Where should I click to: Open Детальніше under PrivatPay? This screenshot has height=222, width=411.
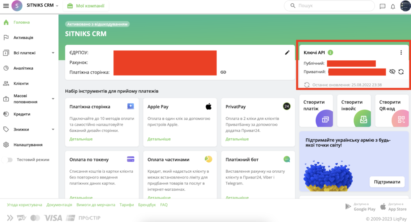tap(237, 139)
